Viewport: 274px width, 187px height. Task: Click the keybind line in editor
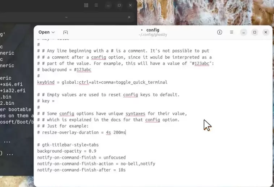click(x=102, y=82)
